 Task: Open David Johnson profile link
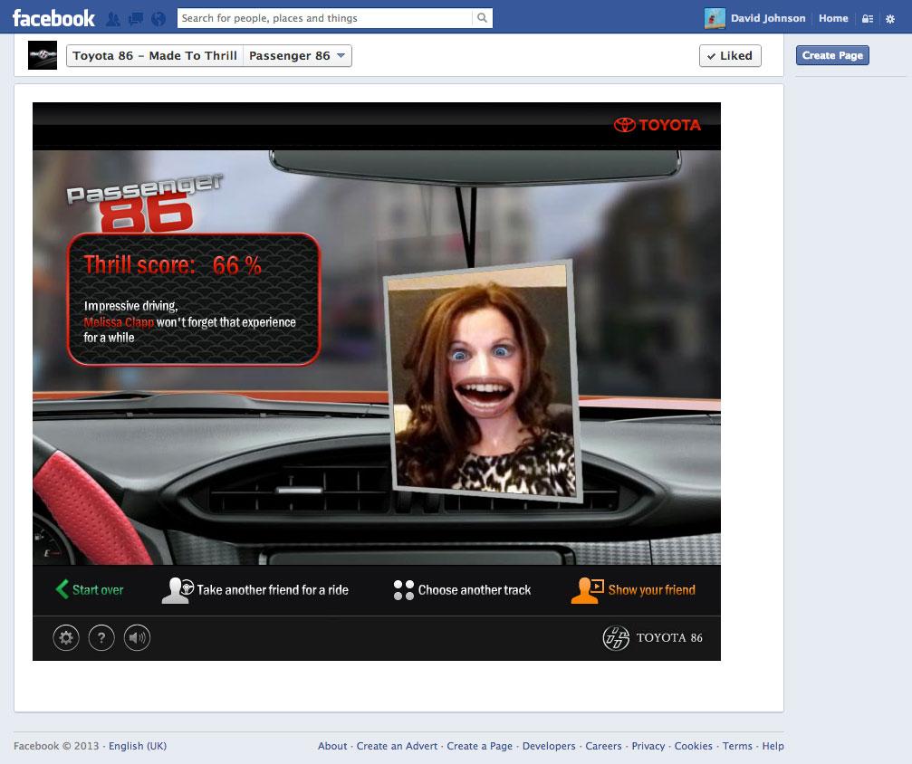coord(768,18)
